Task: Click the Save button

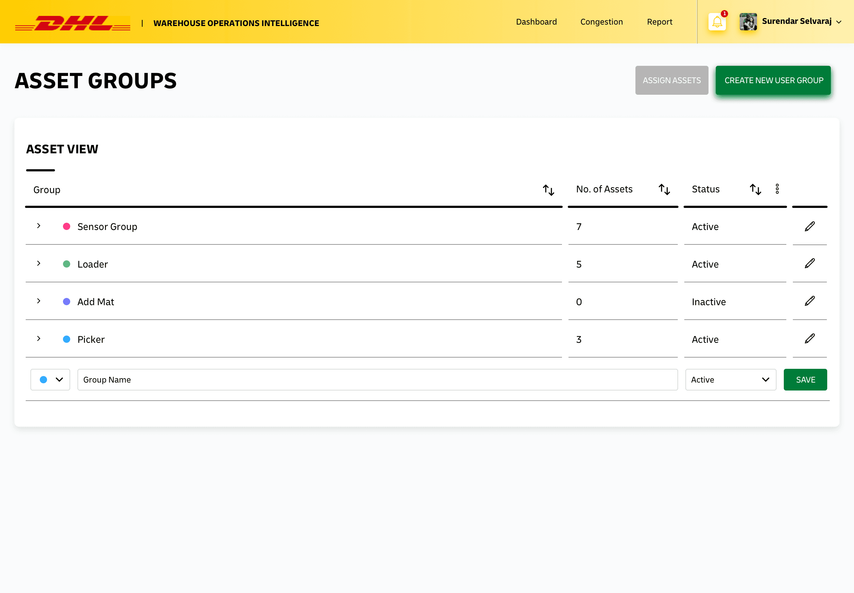Action: 805,380
